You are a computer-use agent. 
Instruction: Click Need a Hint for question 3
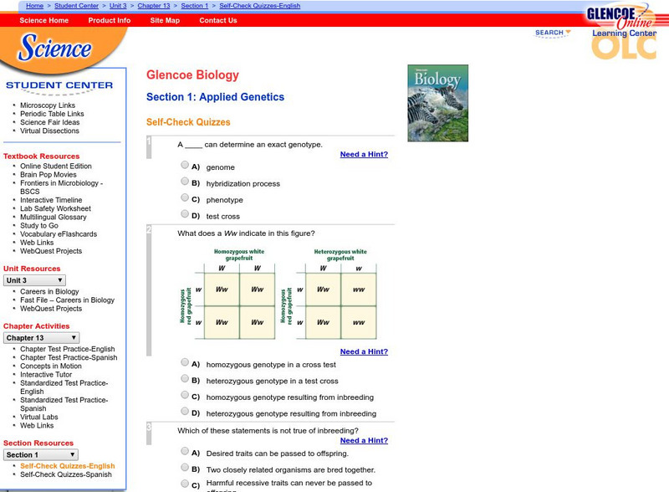point(364,440)
